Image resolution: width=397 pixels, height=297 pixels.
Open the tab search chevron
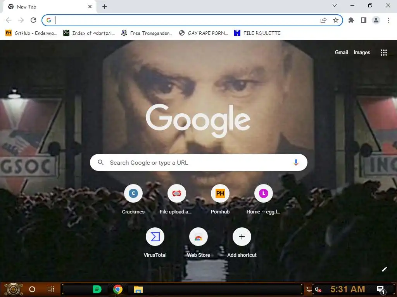[335, 5]
